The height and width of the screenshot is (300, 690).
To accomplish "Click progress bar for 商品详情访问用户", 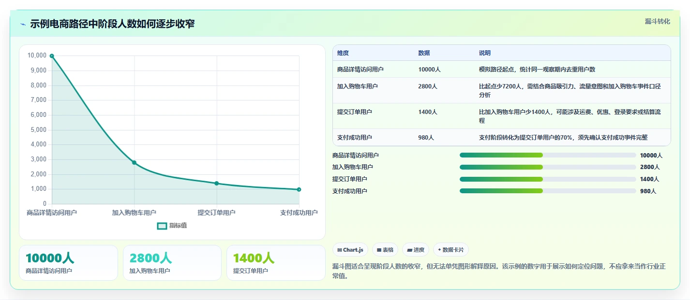I will point(548,155).
